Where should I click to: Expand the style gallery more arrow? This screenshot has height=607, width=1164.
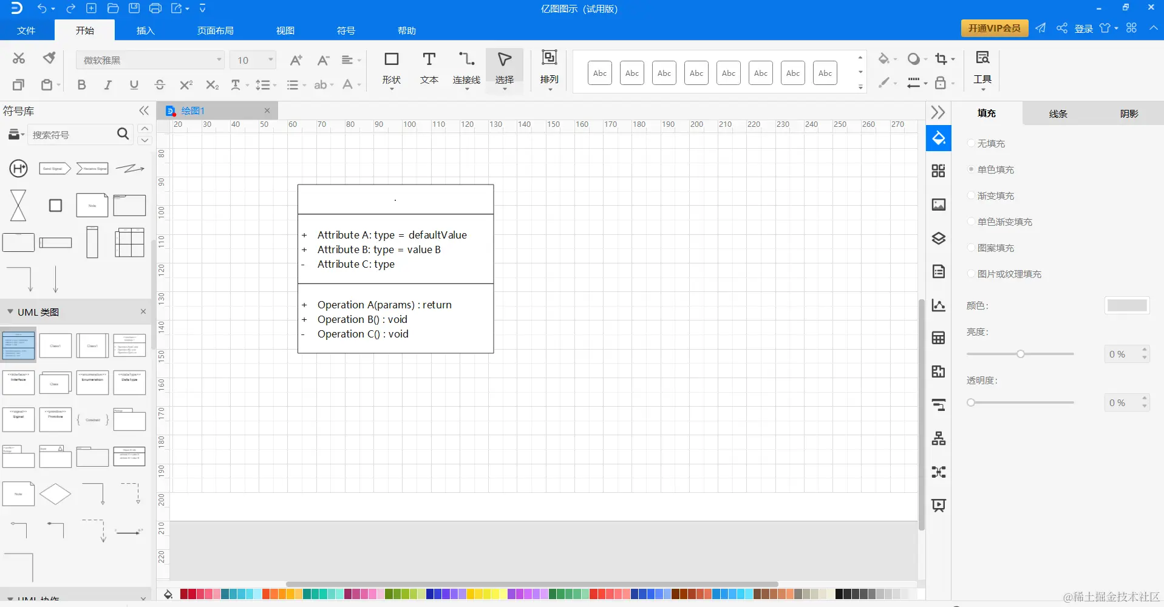[860, 87]
